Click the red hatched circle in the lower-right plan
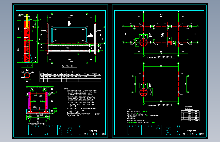Image resolution: width=220 pixels, height=142 pixels. (144, 92)
